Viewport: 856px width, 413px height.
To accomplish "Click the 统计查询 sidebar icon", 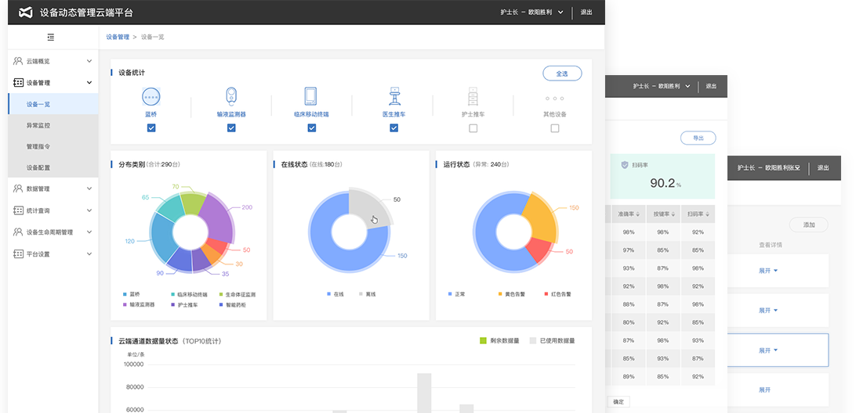I will point(18,210).
